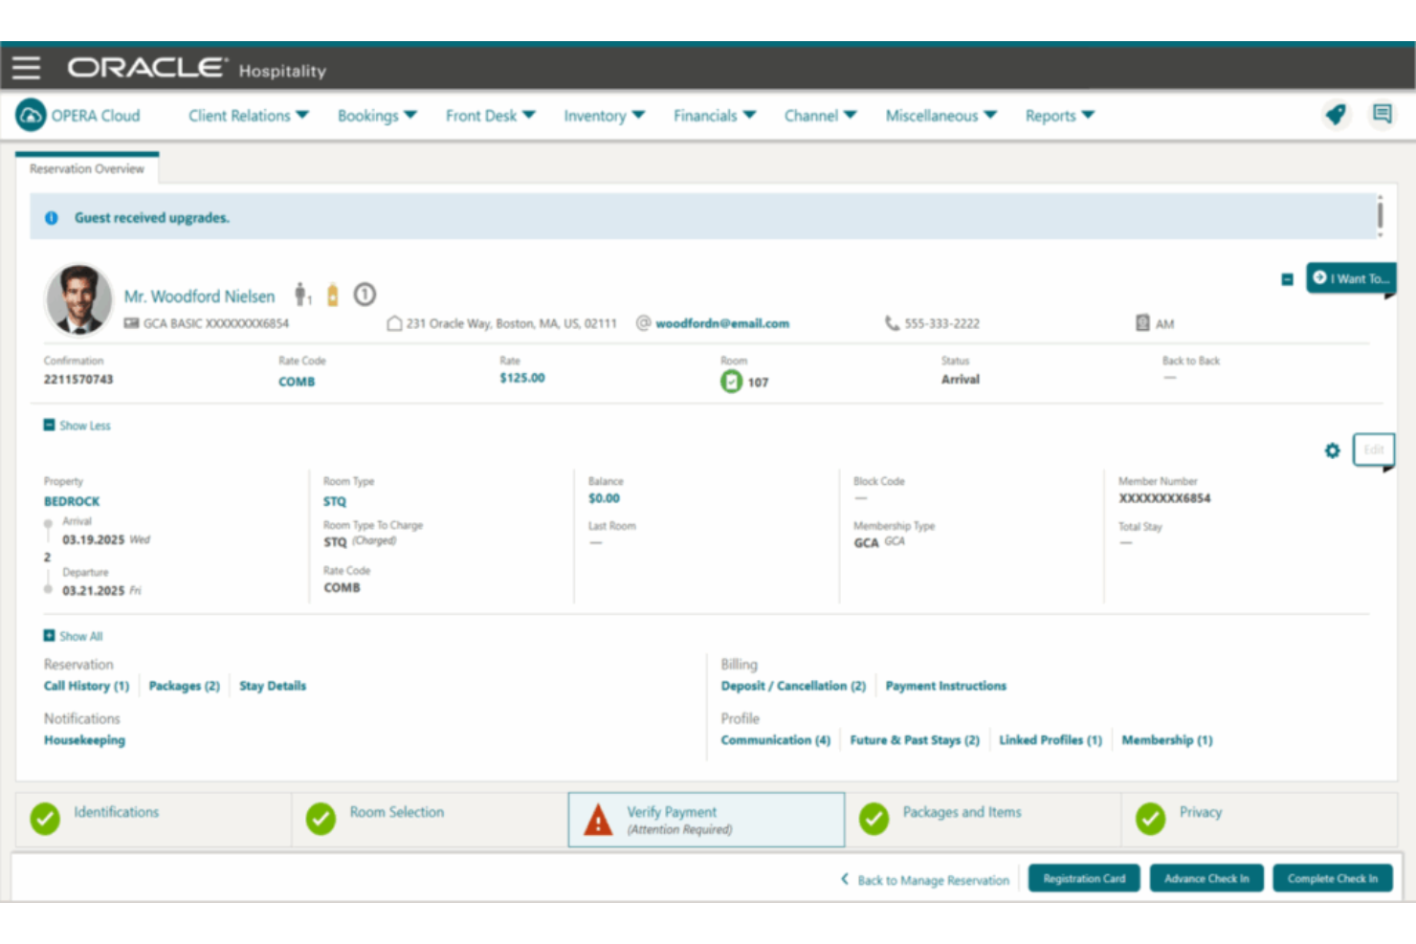This screenshot has height=944, width=1416.
Task: Click the membership card icon by GCA BASIC
Action: tap(131, 323)
